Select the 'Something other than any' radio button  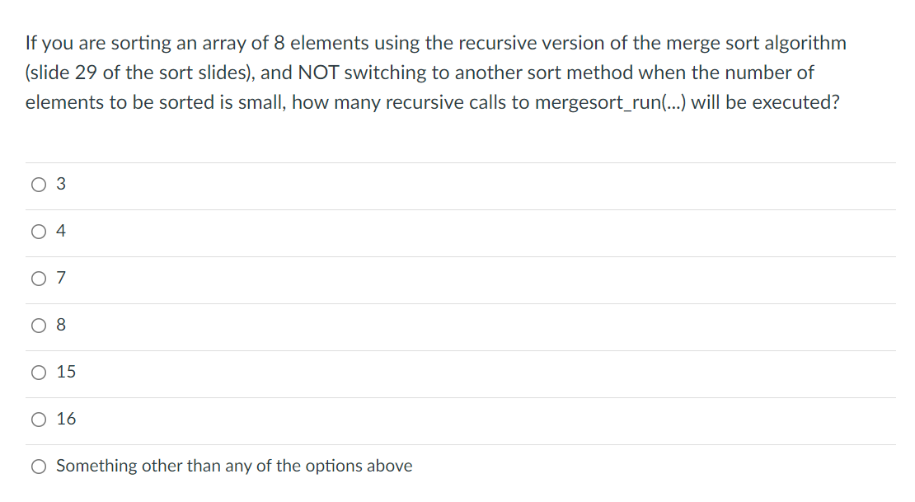(x=39, y=467)
